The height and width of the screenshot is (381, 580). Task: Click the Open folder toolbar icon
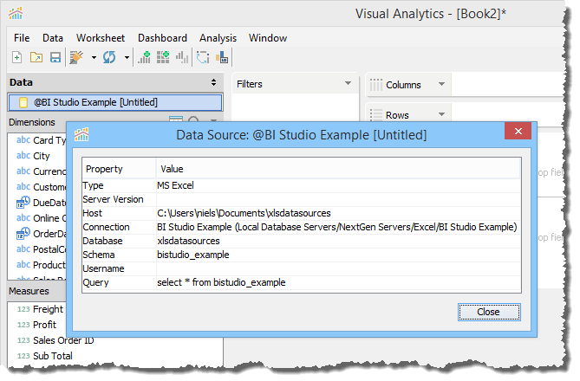click(36, 58)
